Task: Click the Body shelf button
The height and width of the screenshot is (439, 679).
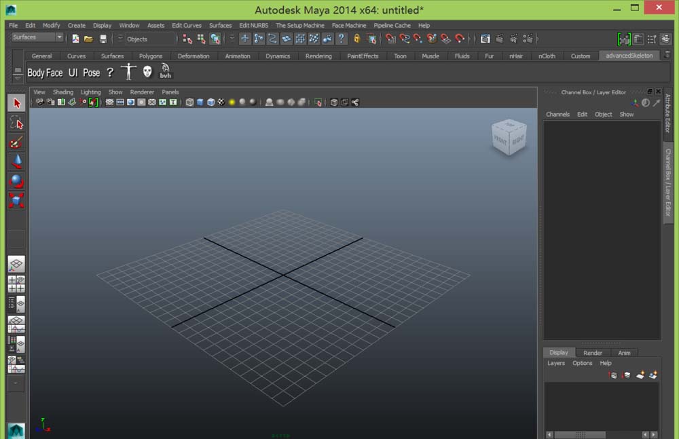Action: pyautogui.click(x=36, y=73)
